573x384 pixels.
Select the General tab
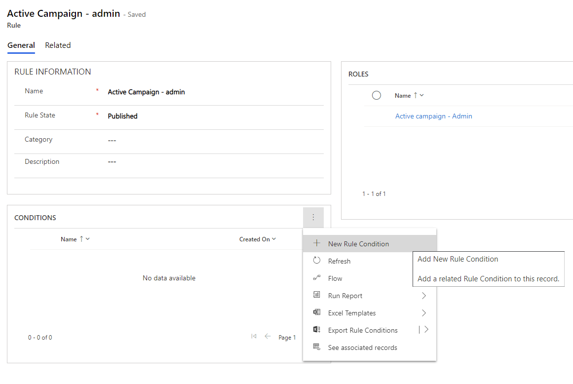21,45
